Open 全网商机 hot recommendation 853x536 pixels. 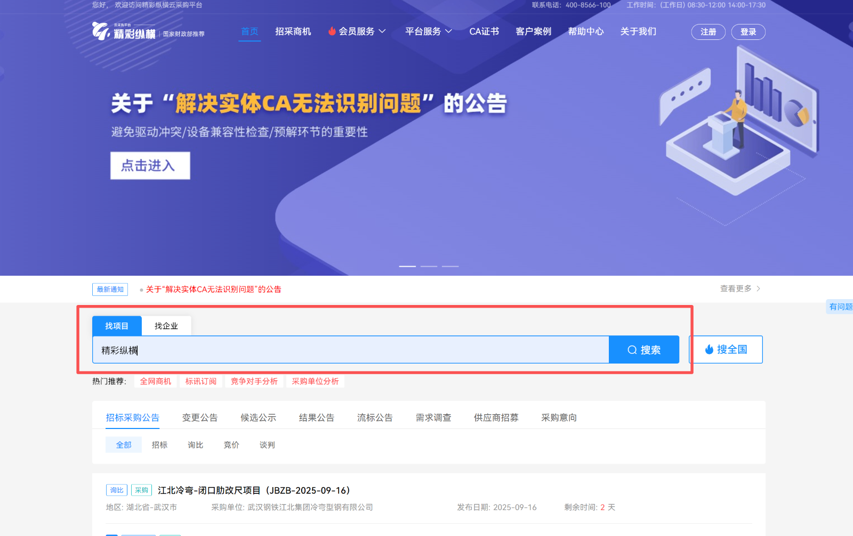[x=156, y=381]
